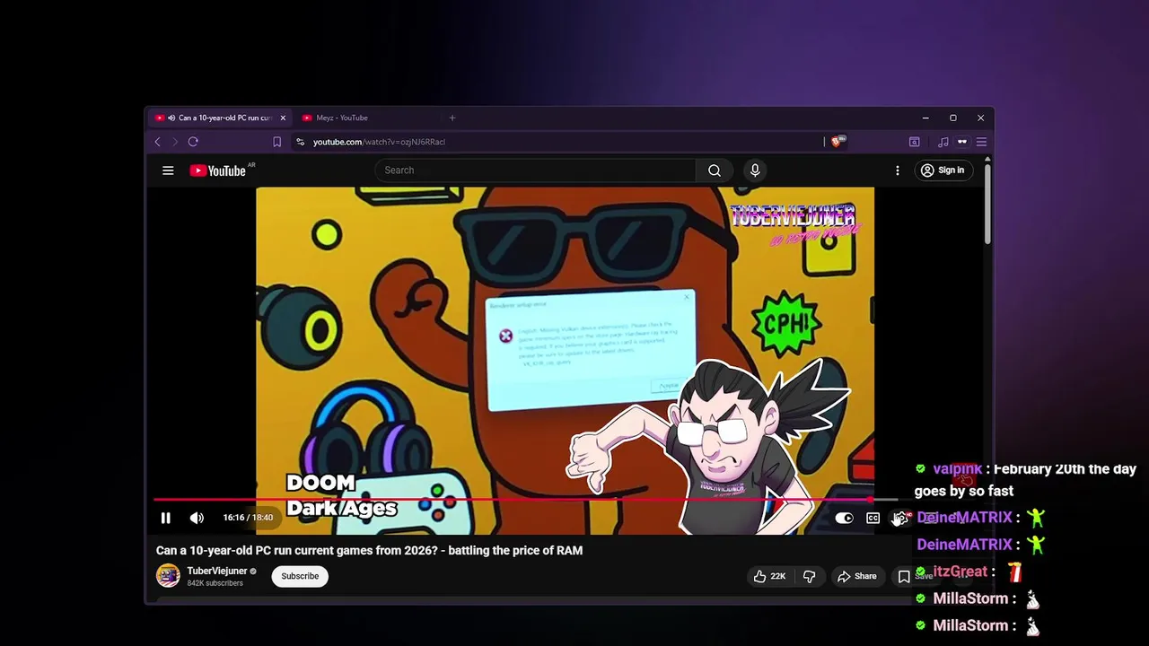Go back with the browser back arrow
This screenshot has height=646, width=1149.
(x=158, y=142)
